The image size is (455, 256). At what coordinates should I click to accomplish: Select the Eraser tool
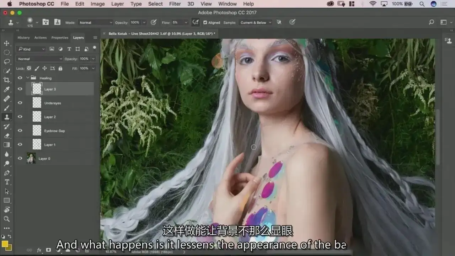tap(6, 135)
